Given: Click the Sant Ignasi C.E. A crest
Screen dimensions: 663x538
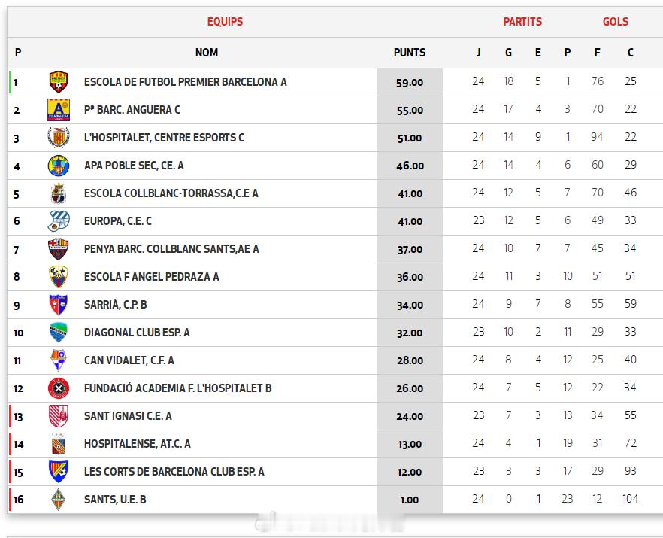Looking at the screenshot, I should (x=59, y=416).
